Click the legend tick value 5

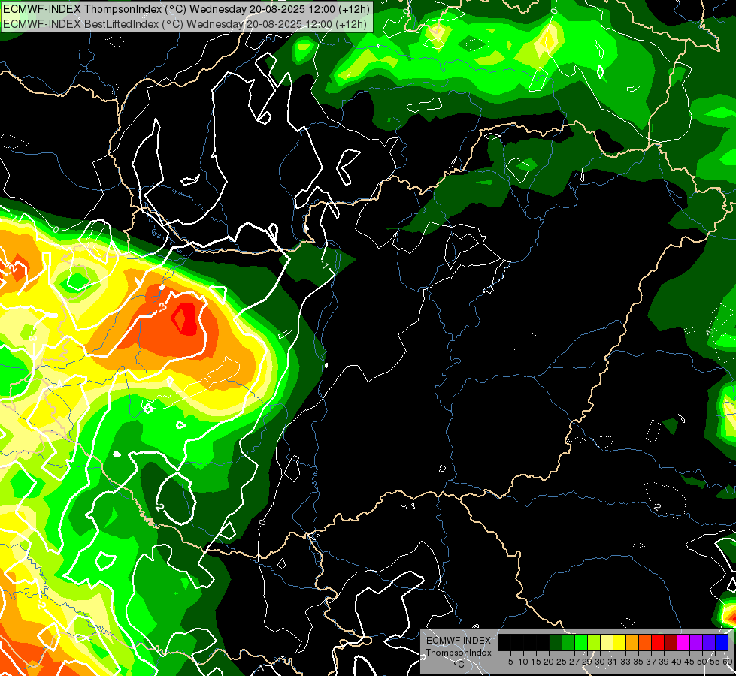pos(510,662)
